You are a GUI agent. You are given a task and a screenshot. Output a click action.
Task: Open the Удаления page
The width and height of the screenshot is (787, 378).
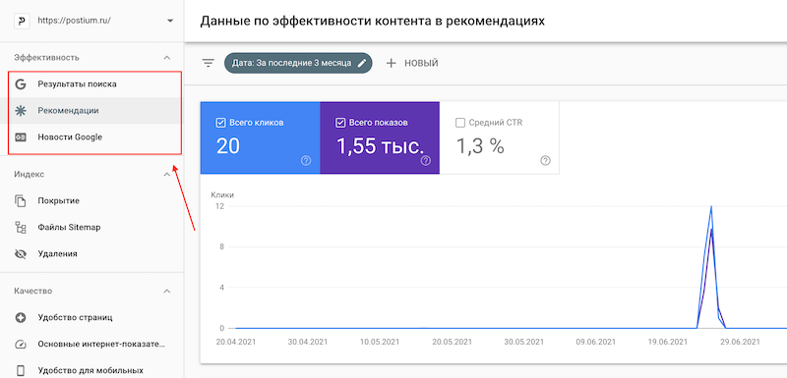[x=57, y=254]
